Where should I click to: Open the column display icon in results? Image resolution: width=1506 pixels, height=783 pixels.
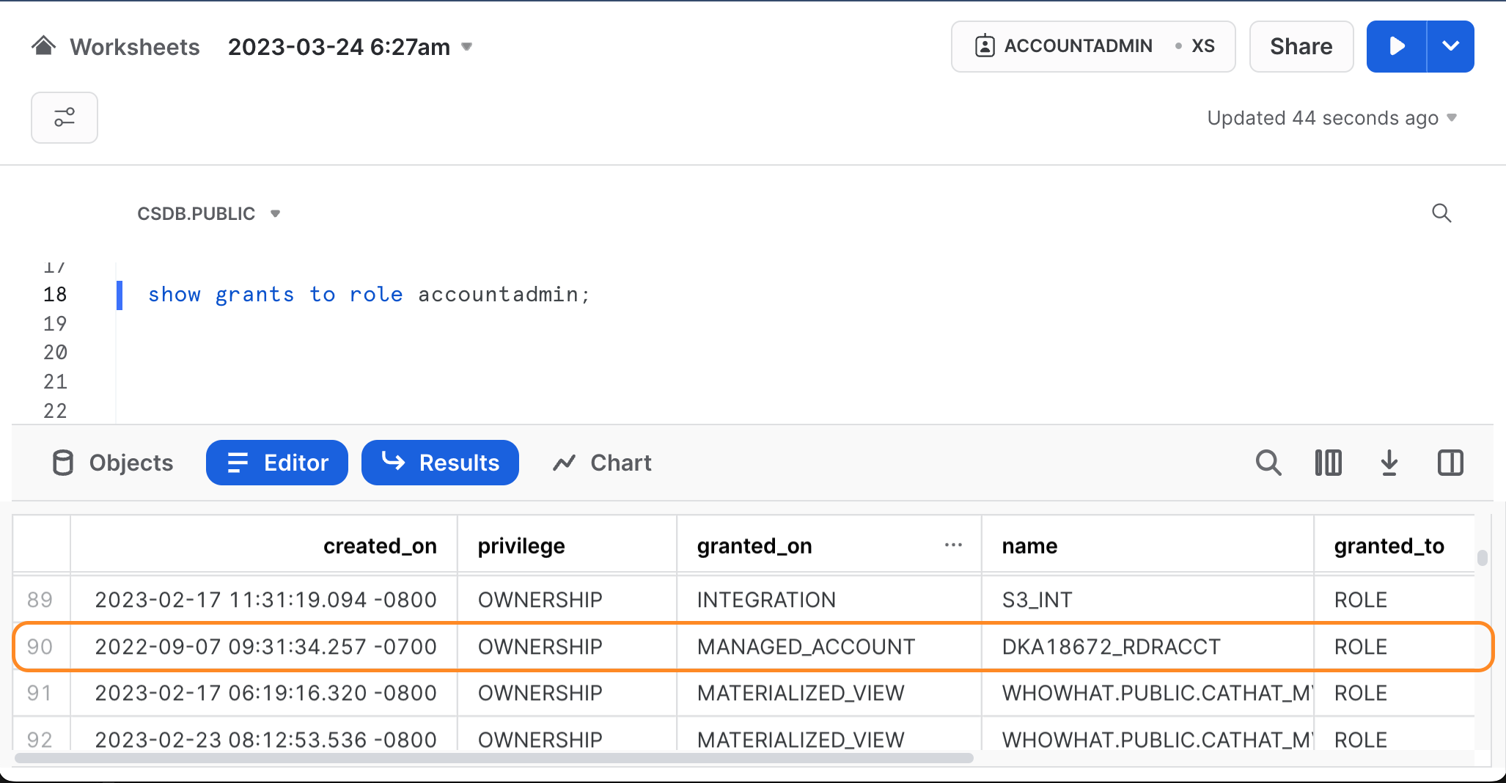click(x=1328, y=463)
